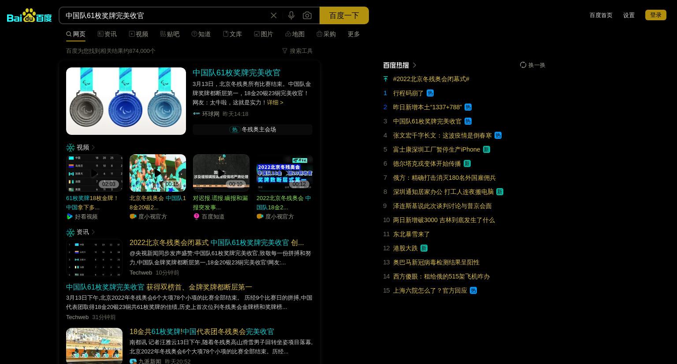
Task: Open the 九派新闻 article thumbnail
Action: (x=94, y=346)
